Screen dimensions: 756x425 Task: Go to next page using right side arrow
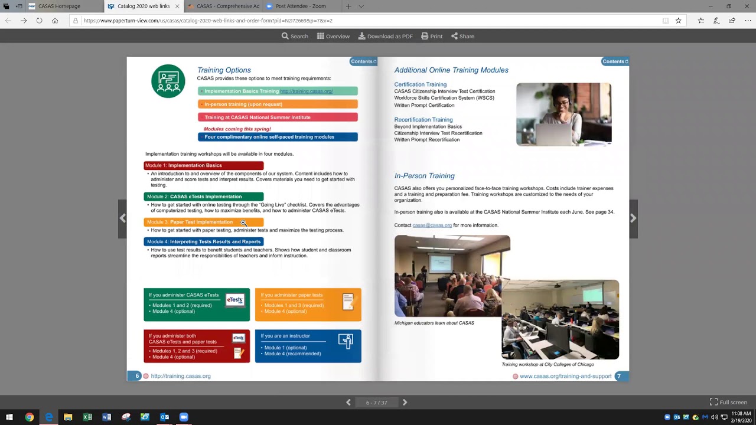633,218
